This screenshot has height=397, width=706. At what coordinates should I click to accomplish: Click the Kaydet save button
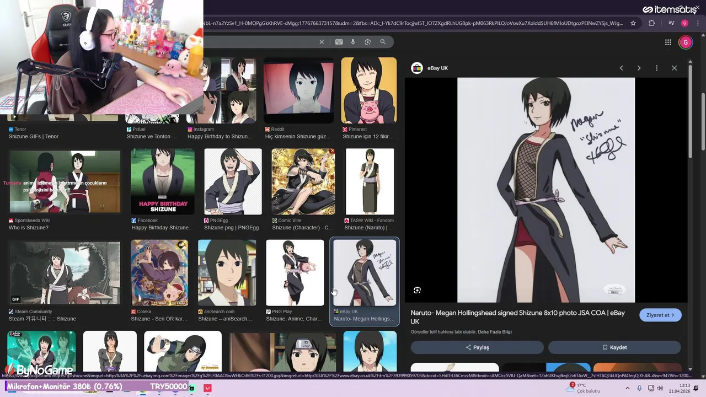614,347
